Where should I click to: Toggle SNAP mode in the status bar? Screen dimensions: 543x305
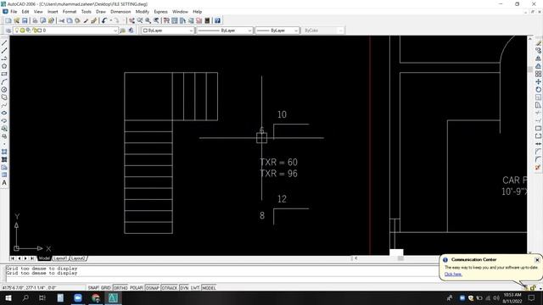click(x=92, y=288)
